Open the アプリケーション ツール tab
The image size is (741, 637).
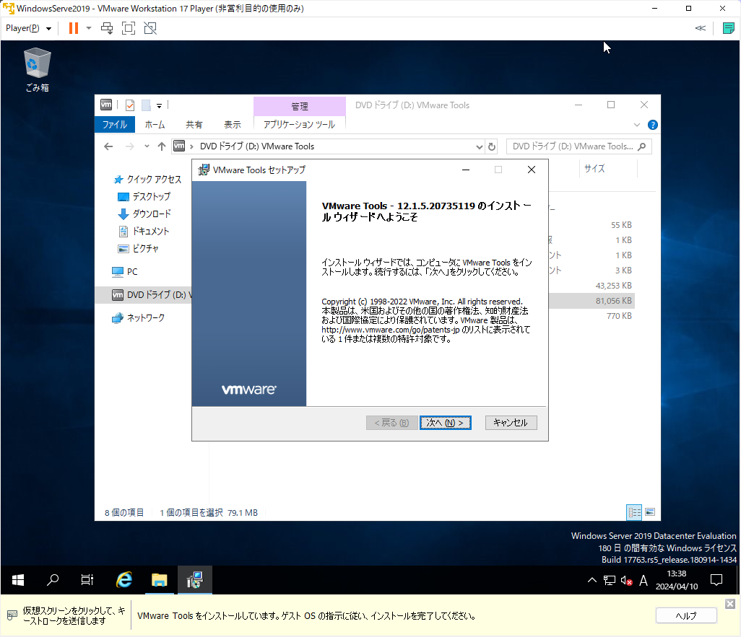coord(299,124)
